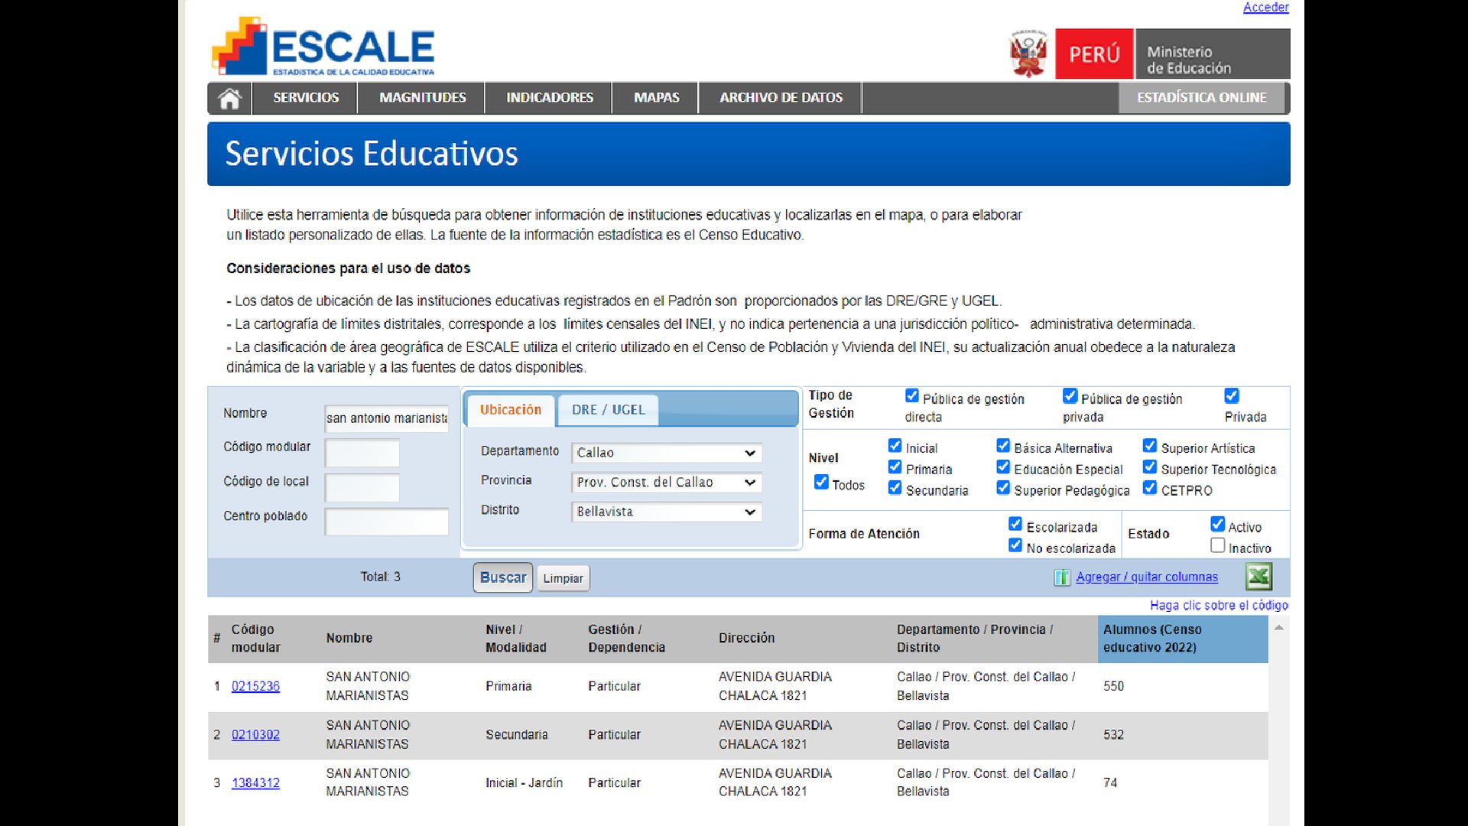Click the 'Total: 3' results count
This screenshot has height=826, width=1468.
pos(380,577)
